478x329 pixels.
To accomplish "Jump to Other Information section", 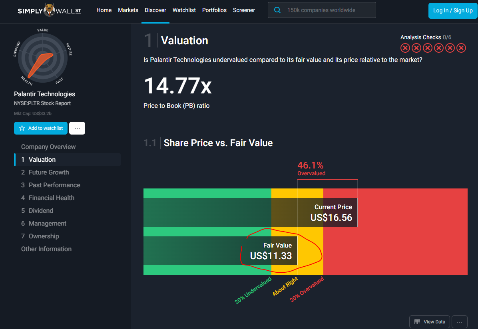I will coord(46,249).
